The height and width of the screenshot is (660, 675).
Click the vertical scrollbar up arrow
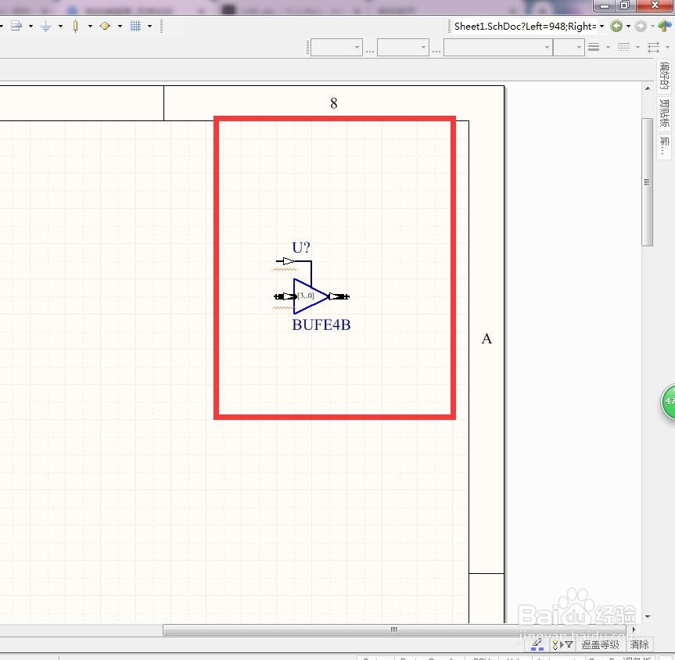click(648, 88)
